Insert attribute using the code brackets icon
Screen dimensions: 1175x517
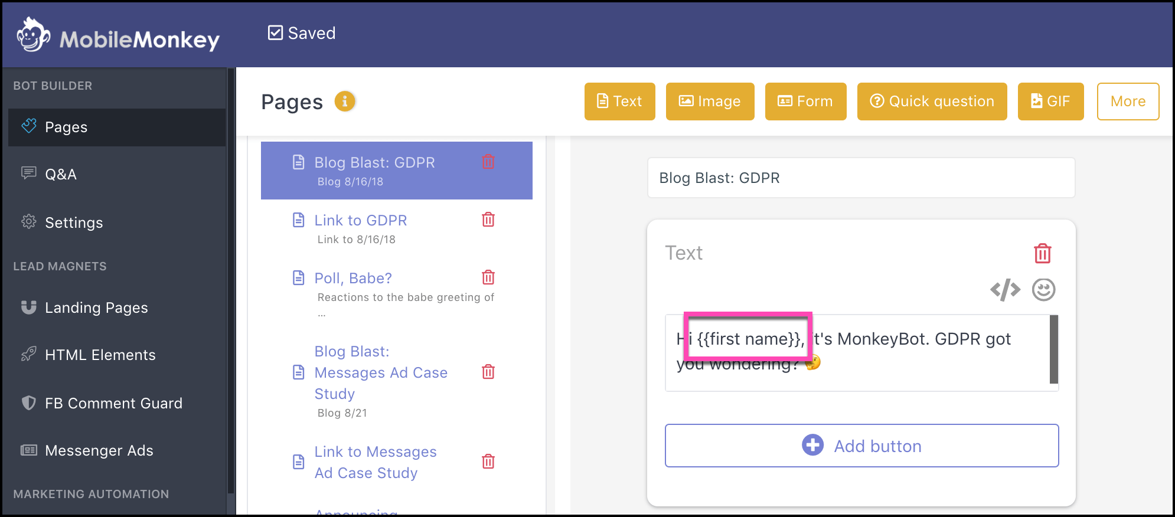[1005, 290]
